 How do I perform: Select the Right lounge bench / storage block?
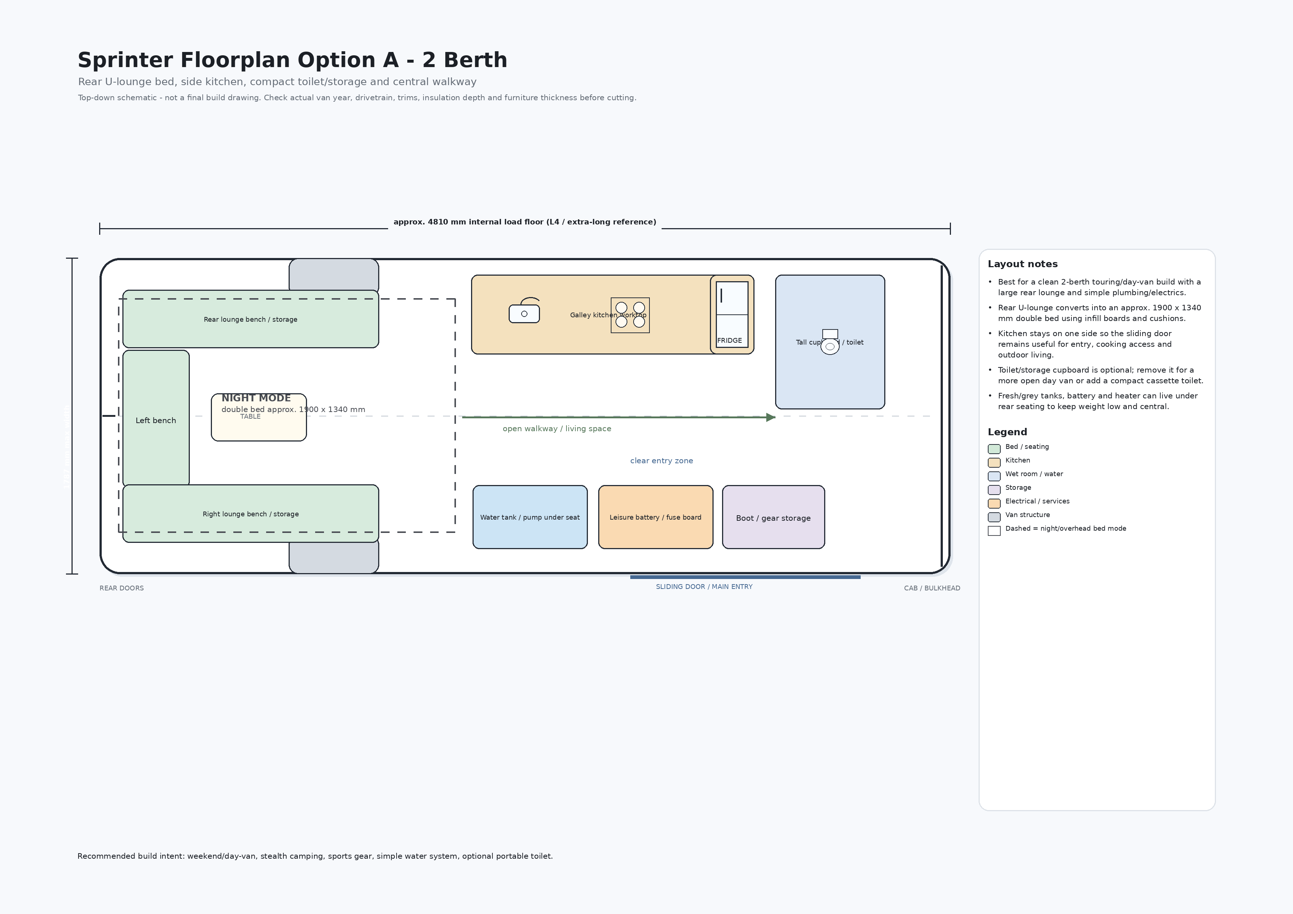(251, 514)
